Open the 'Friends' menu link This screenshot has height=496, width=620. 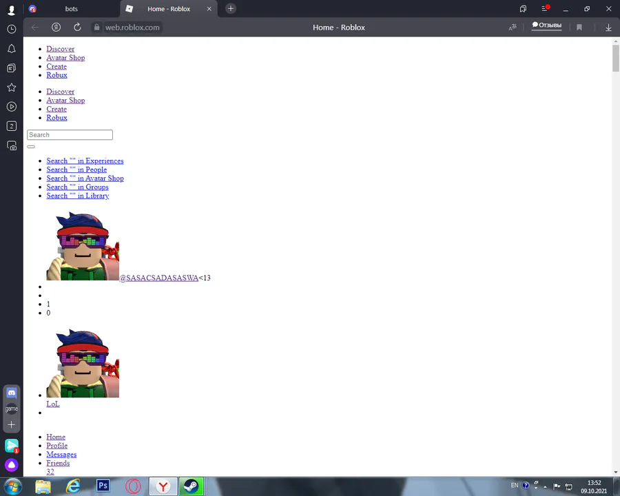coord(58,463)
